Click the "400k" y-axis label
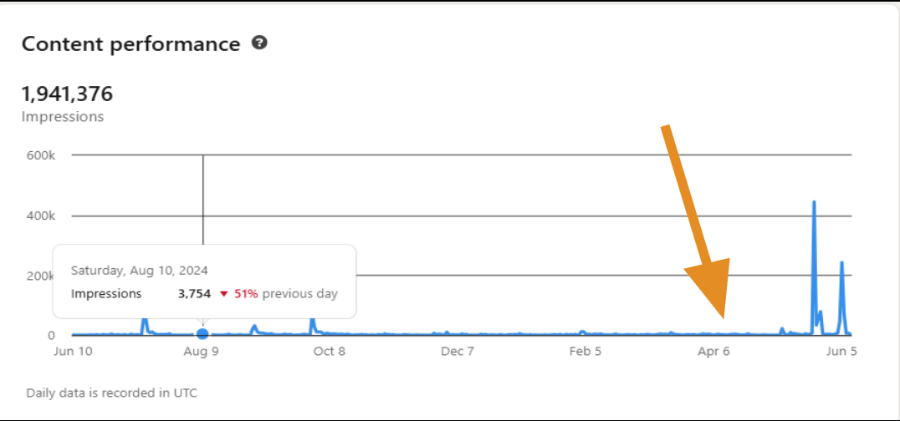The image size is (900, 421). [x=40, y=216]
